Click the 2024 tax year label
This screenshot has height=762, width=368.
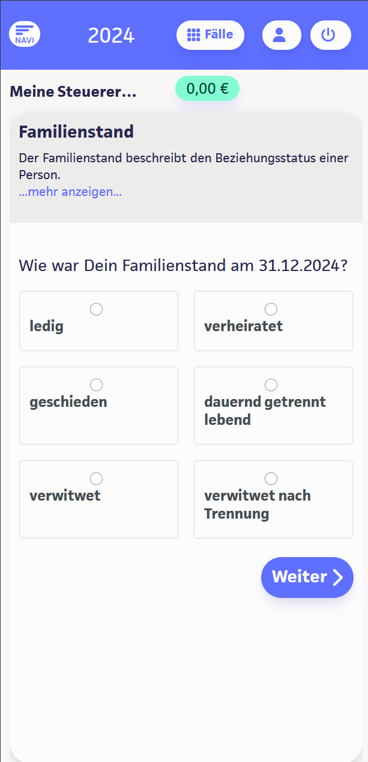(111, 35)
